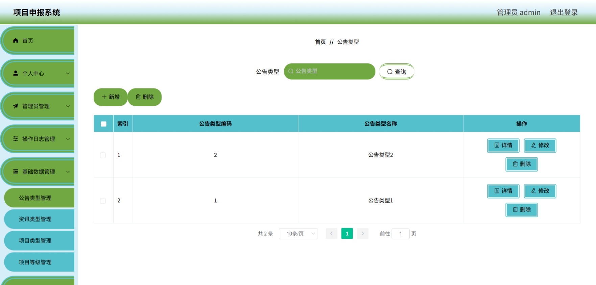
Task: Click 管理员 admin label in header
Action: 519,12
